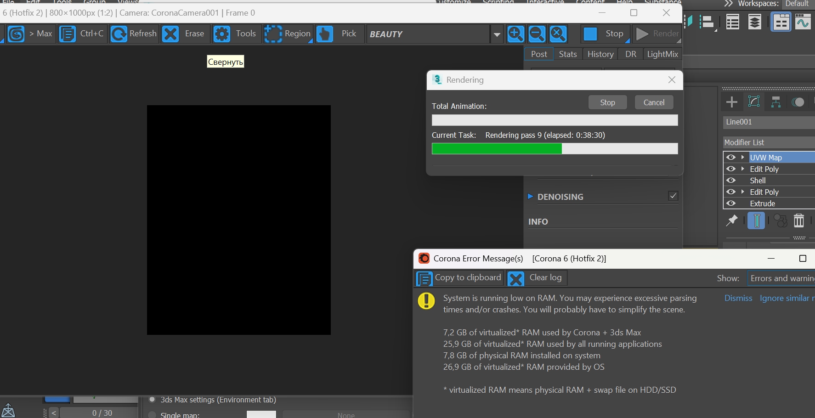Open the Create plus panel icon

click(x=732, y=102)
